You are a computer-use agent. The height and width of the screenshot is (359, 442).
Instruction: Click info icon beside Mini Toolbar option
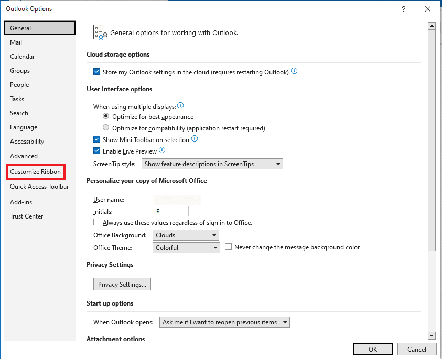195,139
